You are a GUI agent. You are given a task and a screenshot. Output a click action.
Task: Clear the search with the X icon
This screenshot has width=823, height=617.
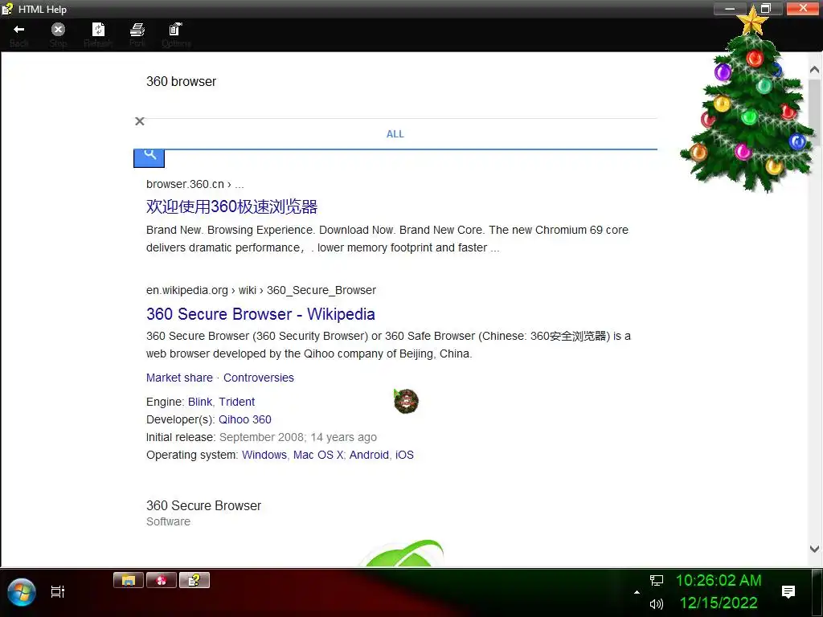(140, 121)
